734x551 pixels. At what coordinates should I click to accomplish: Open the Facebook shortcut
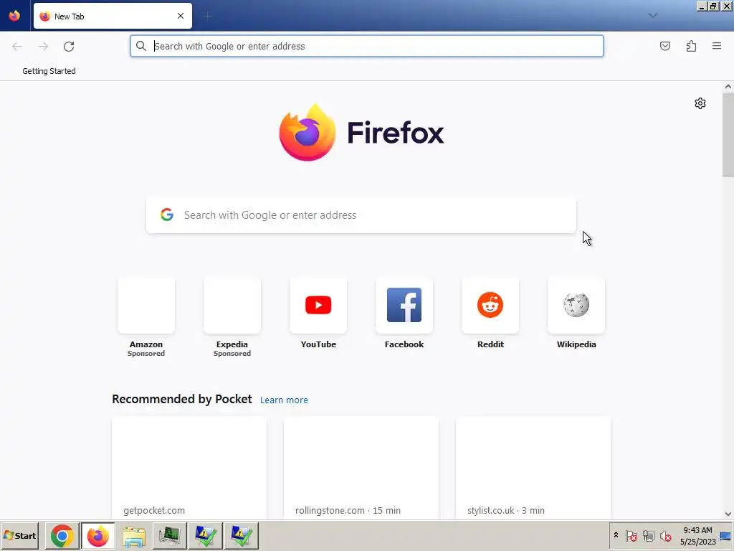(404, 314)
